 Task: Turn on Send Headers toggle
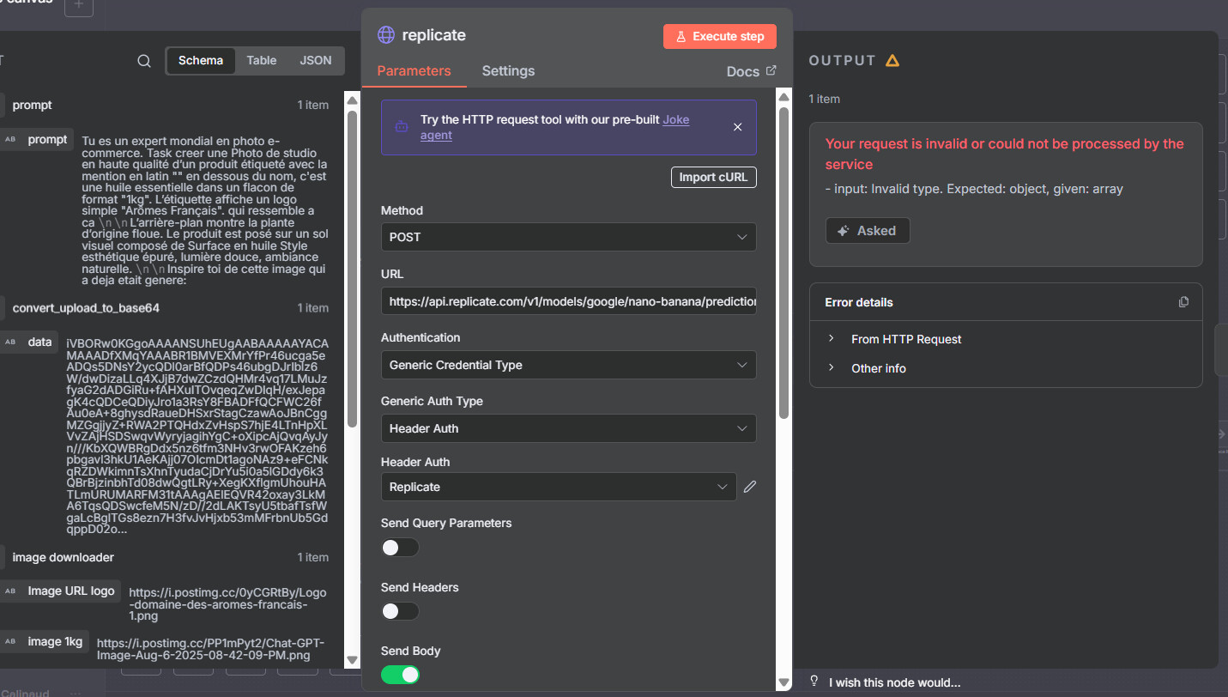[400, 611]
